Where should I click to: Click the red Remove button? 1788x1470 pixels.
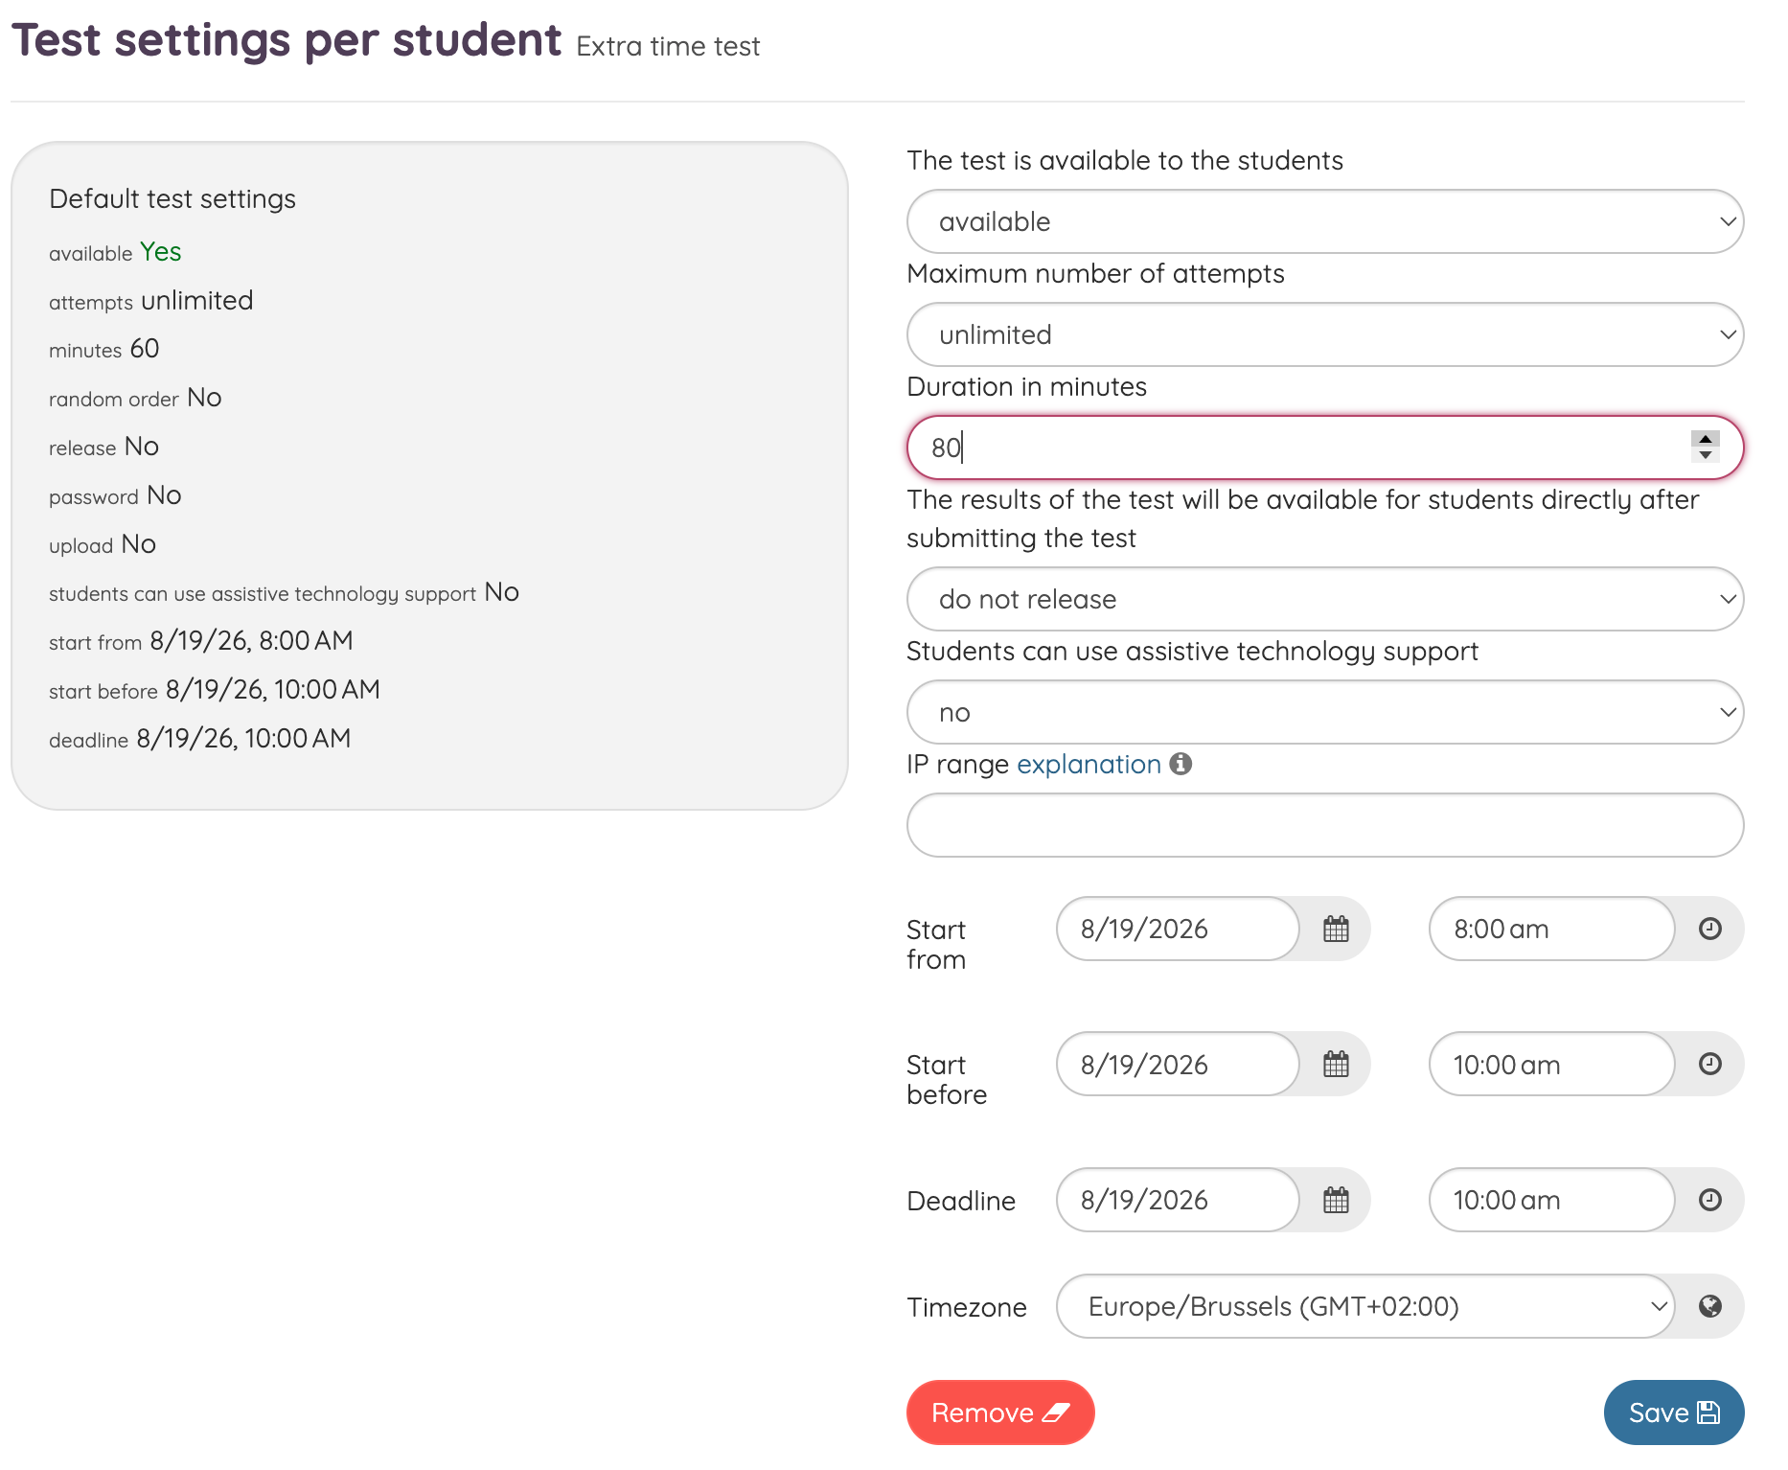tap(1000, 1413)
